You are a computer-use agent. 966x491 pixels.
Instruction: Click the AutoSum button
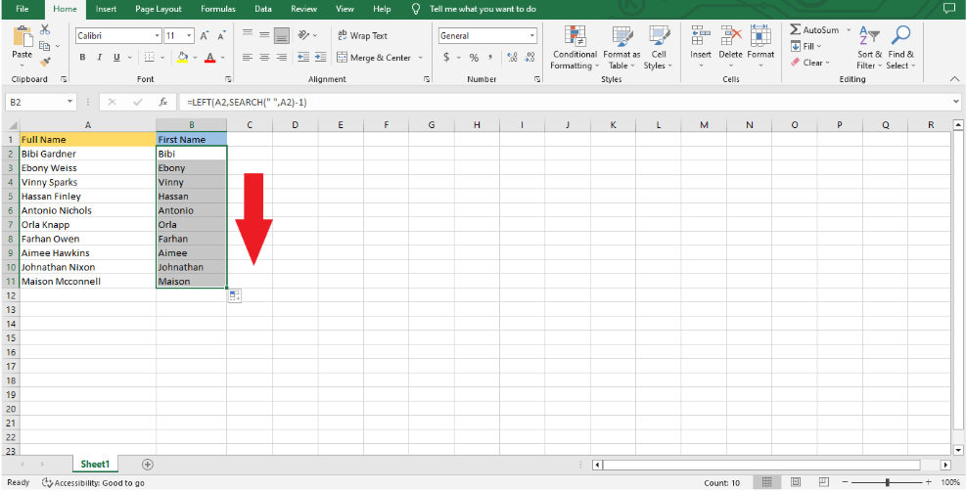(x=814, y=30)
